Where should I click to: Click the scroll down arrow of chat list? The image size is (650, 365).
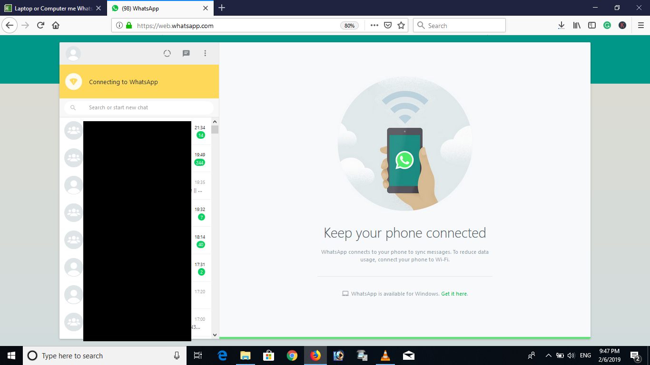tap(215, 335)
